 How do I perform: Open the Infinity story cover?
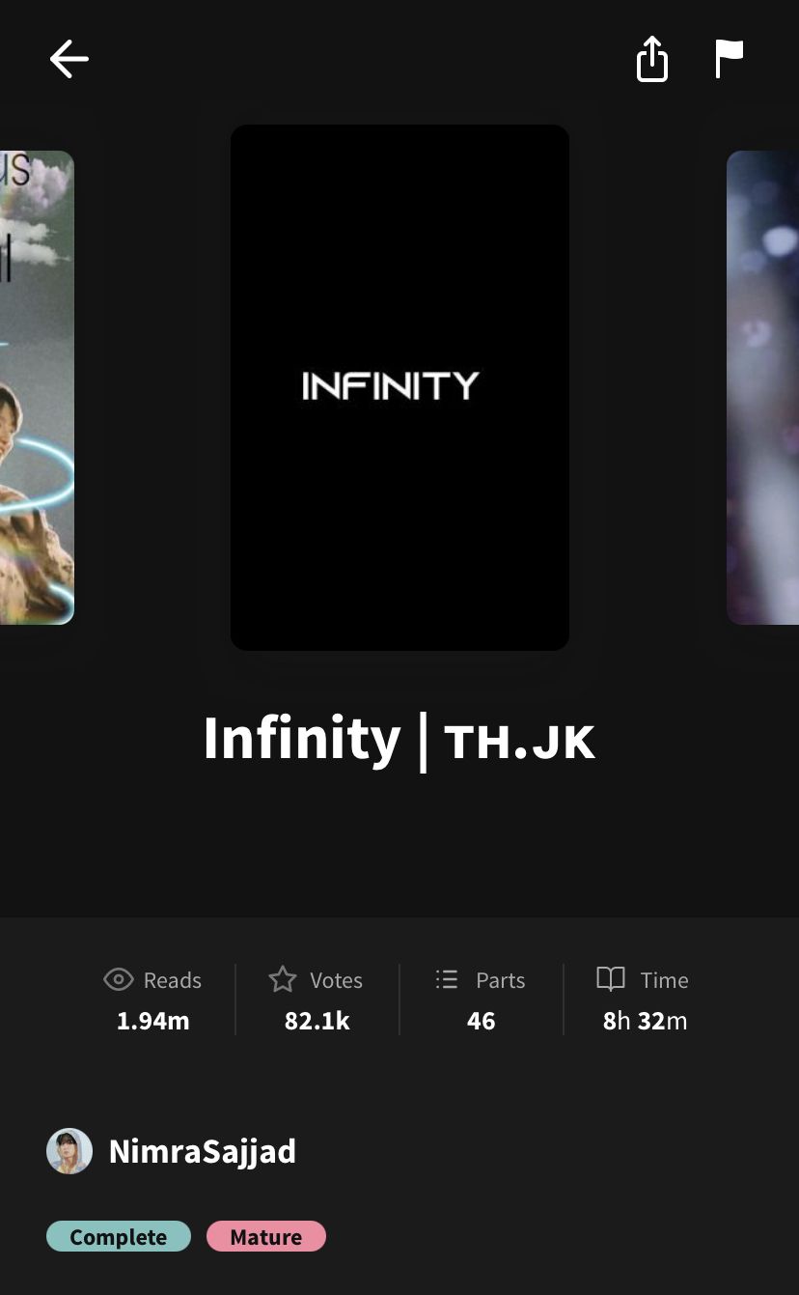click(399, 387)
